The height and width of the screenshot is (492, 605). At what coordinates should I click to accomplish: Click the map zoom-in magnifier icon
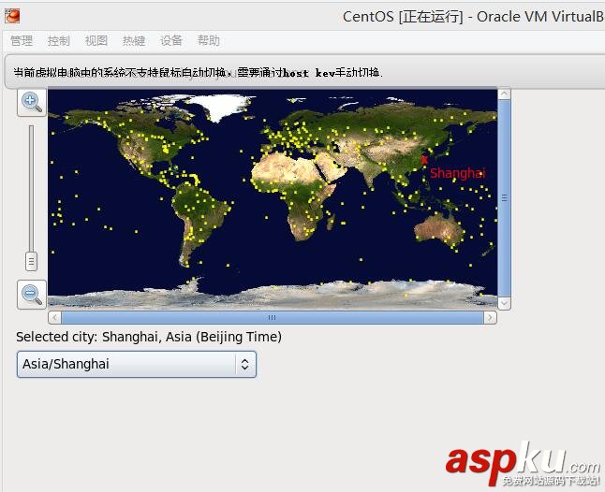[x=32, y=102]
